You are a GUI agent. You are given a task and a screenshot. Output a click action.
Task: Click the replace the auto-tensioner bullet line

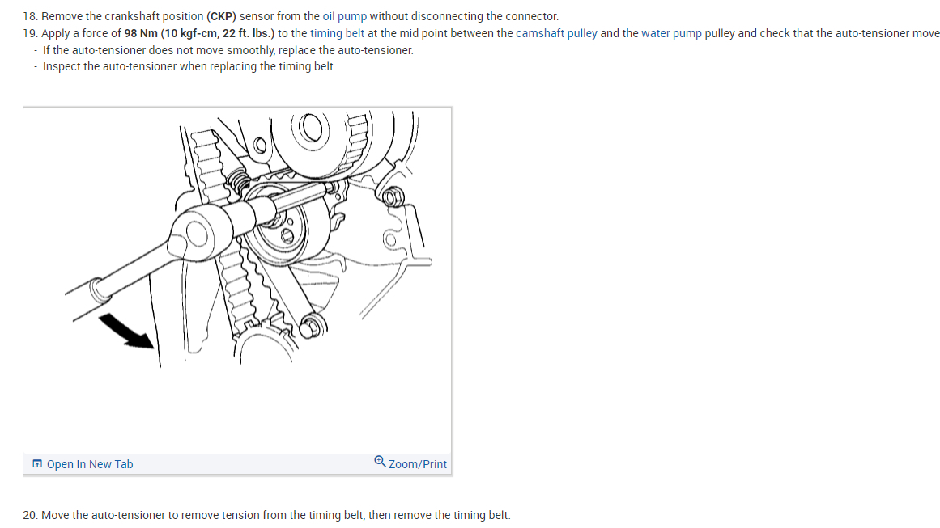point(228,50)
